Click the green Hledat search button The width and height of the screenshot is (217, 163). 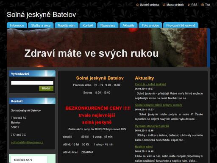point(46,88)
